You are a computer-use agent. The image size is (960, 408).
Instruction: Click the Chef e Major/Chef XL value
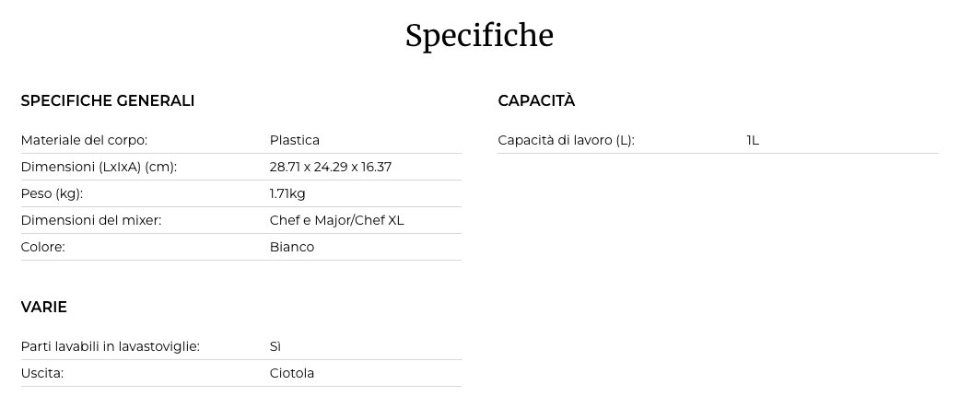(337, 221)
